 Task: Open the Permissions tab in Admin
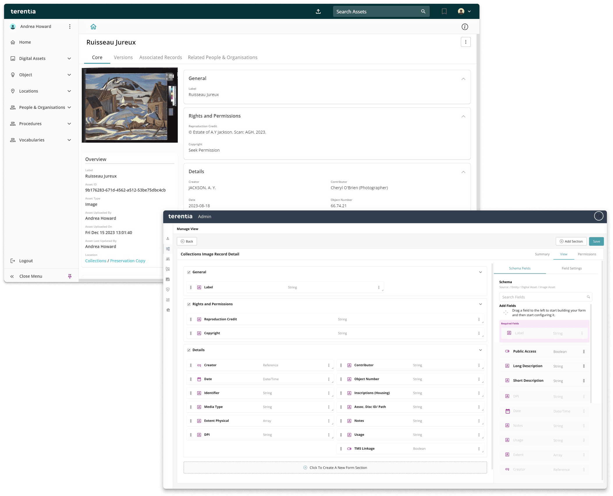(587, 254)
